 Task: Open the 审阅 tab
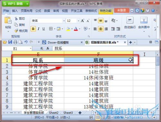pos(56,11)
